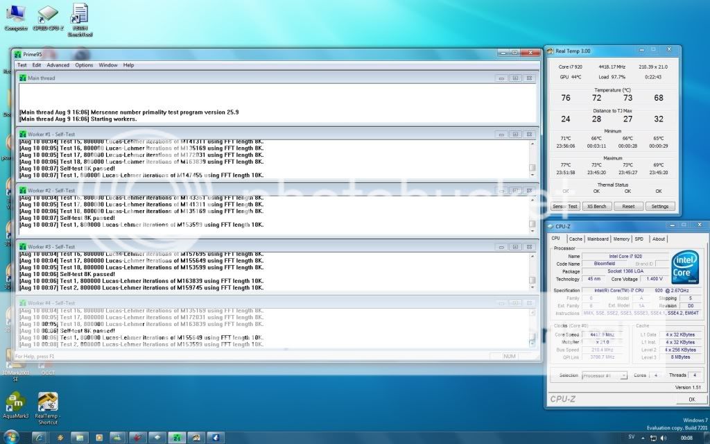Click the Worker #4 vertical scrollbar
710x444 pixels.
pos(532,328)
